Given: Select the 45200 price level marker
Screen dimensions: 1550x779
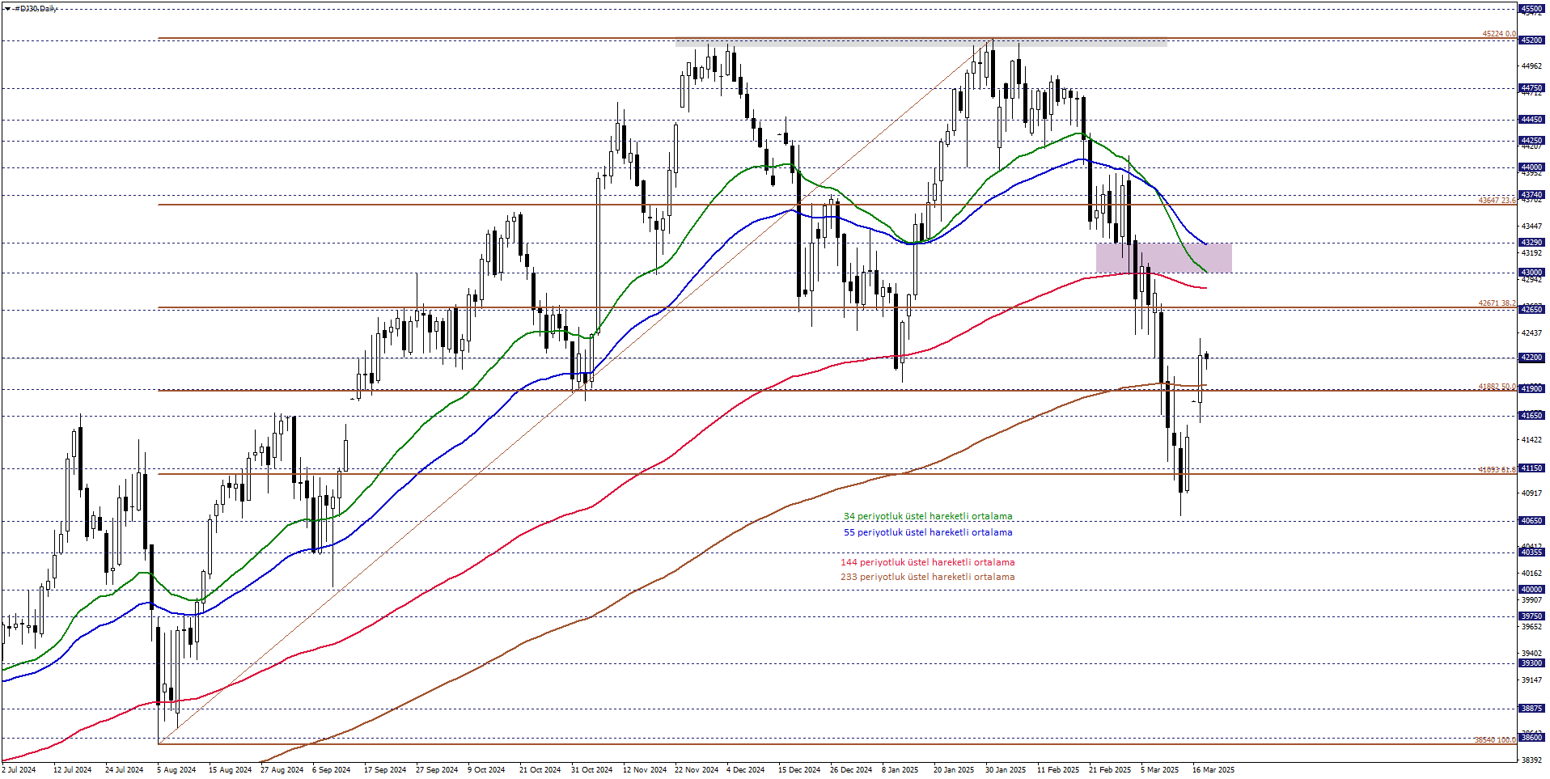Looking at the screenshot, I should (x=1532, y=40).
